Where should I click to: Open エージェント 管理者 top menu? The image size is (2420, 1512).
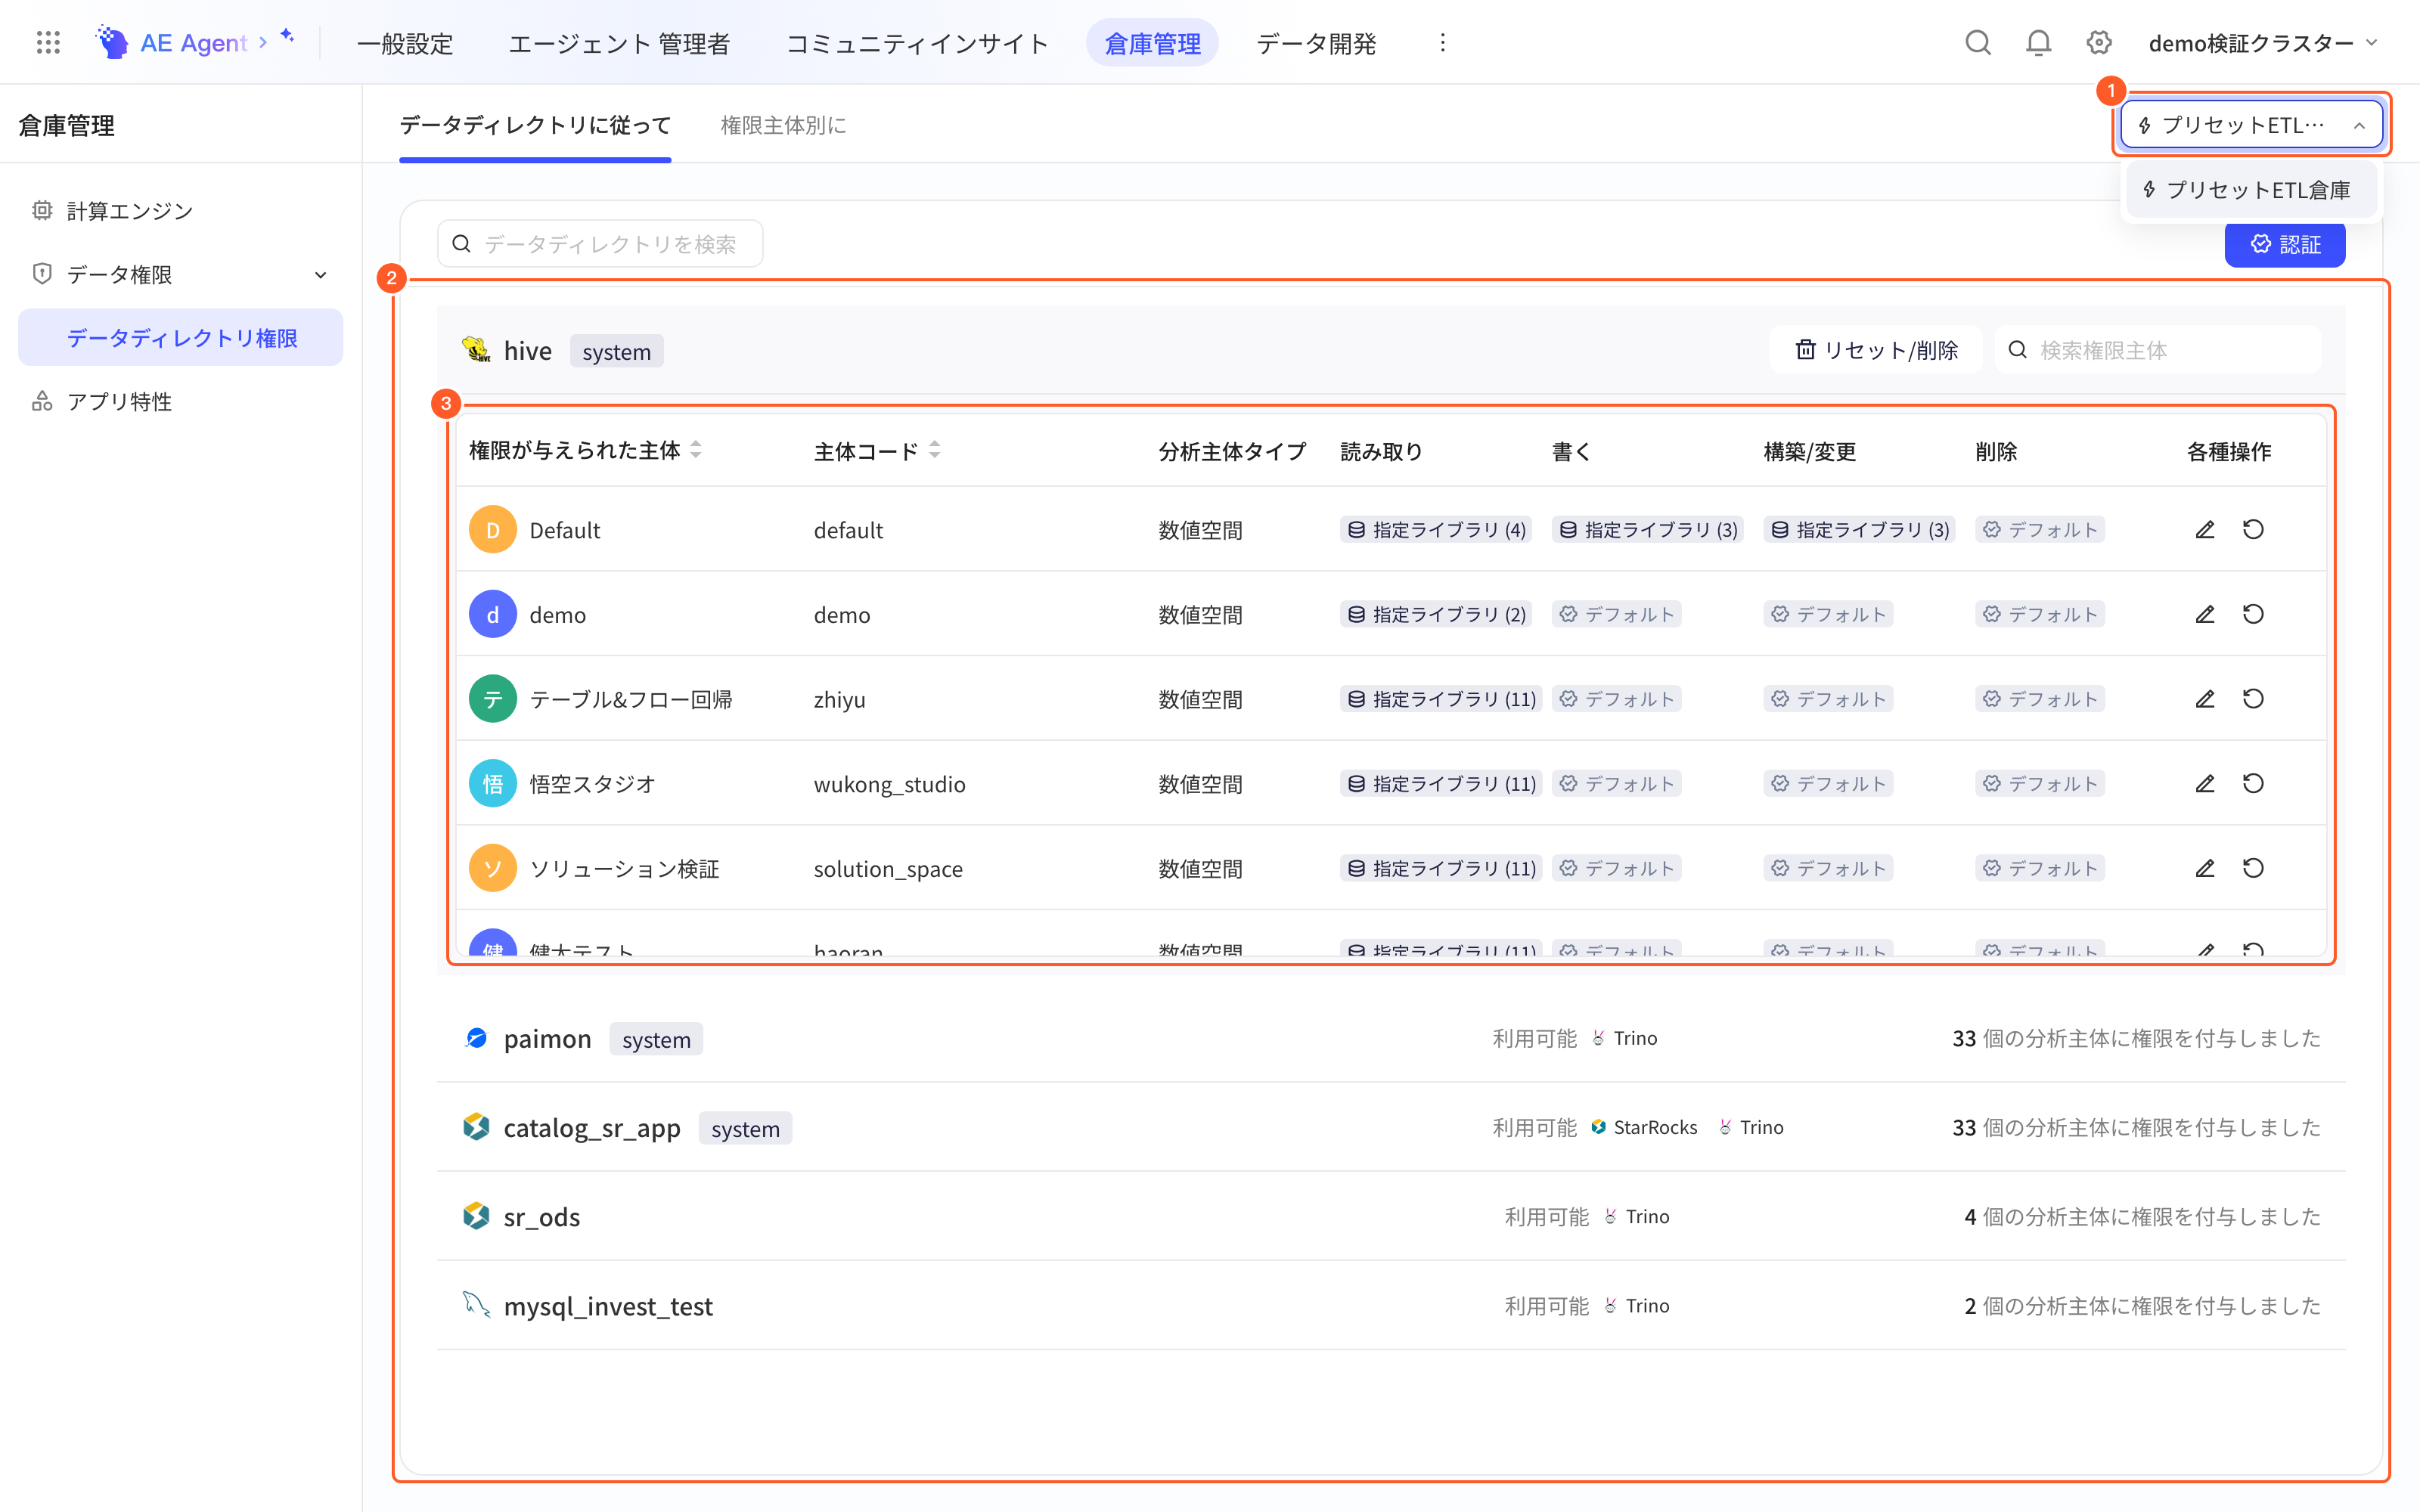click(x=619, y=43)
